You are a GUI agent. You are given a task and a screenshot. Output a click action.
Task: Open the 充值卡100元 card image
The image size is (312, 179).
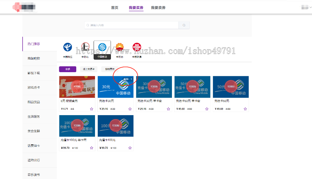click(x=115, y=126)
